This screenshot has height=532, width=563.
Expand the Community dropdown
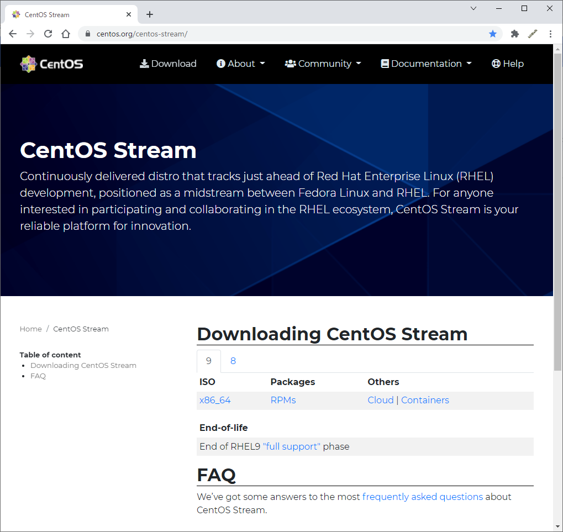click(323, 64)
